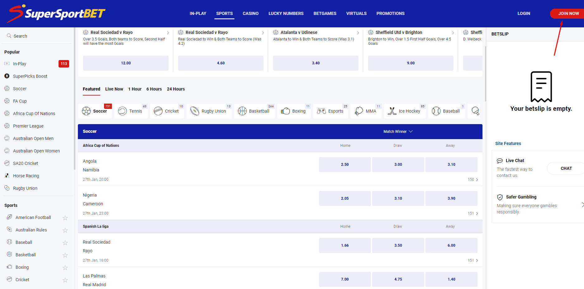Select the Esports controller icon tile
The image size is (584, 289).
coord(331,111)
